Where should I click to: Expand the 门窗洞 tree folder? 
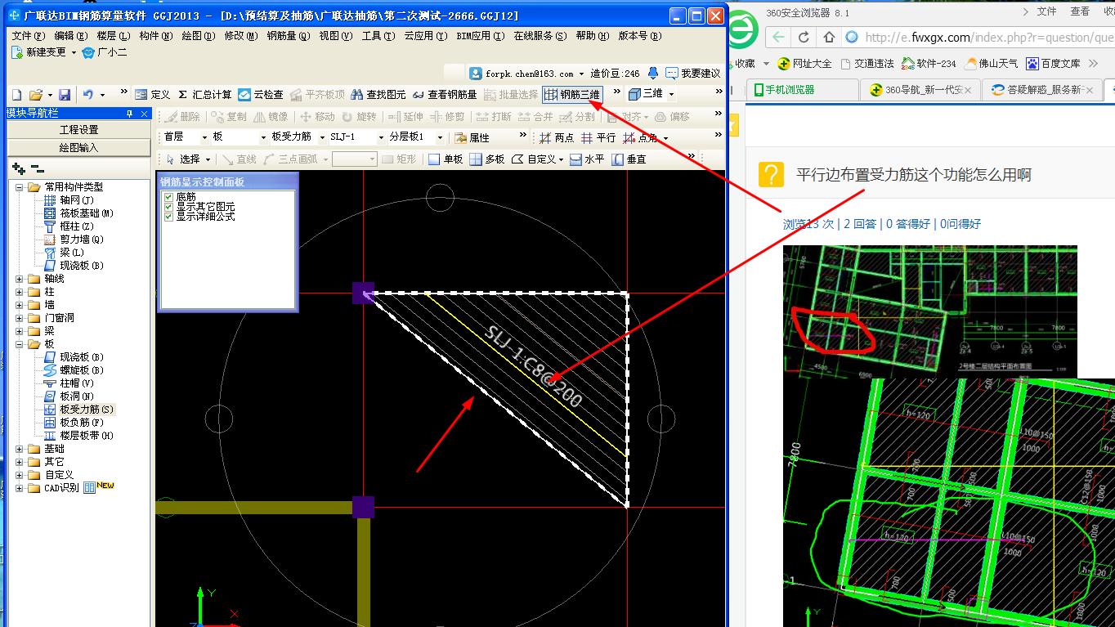(x=20, y=318)
